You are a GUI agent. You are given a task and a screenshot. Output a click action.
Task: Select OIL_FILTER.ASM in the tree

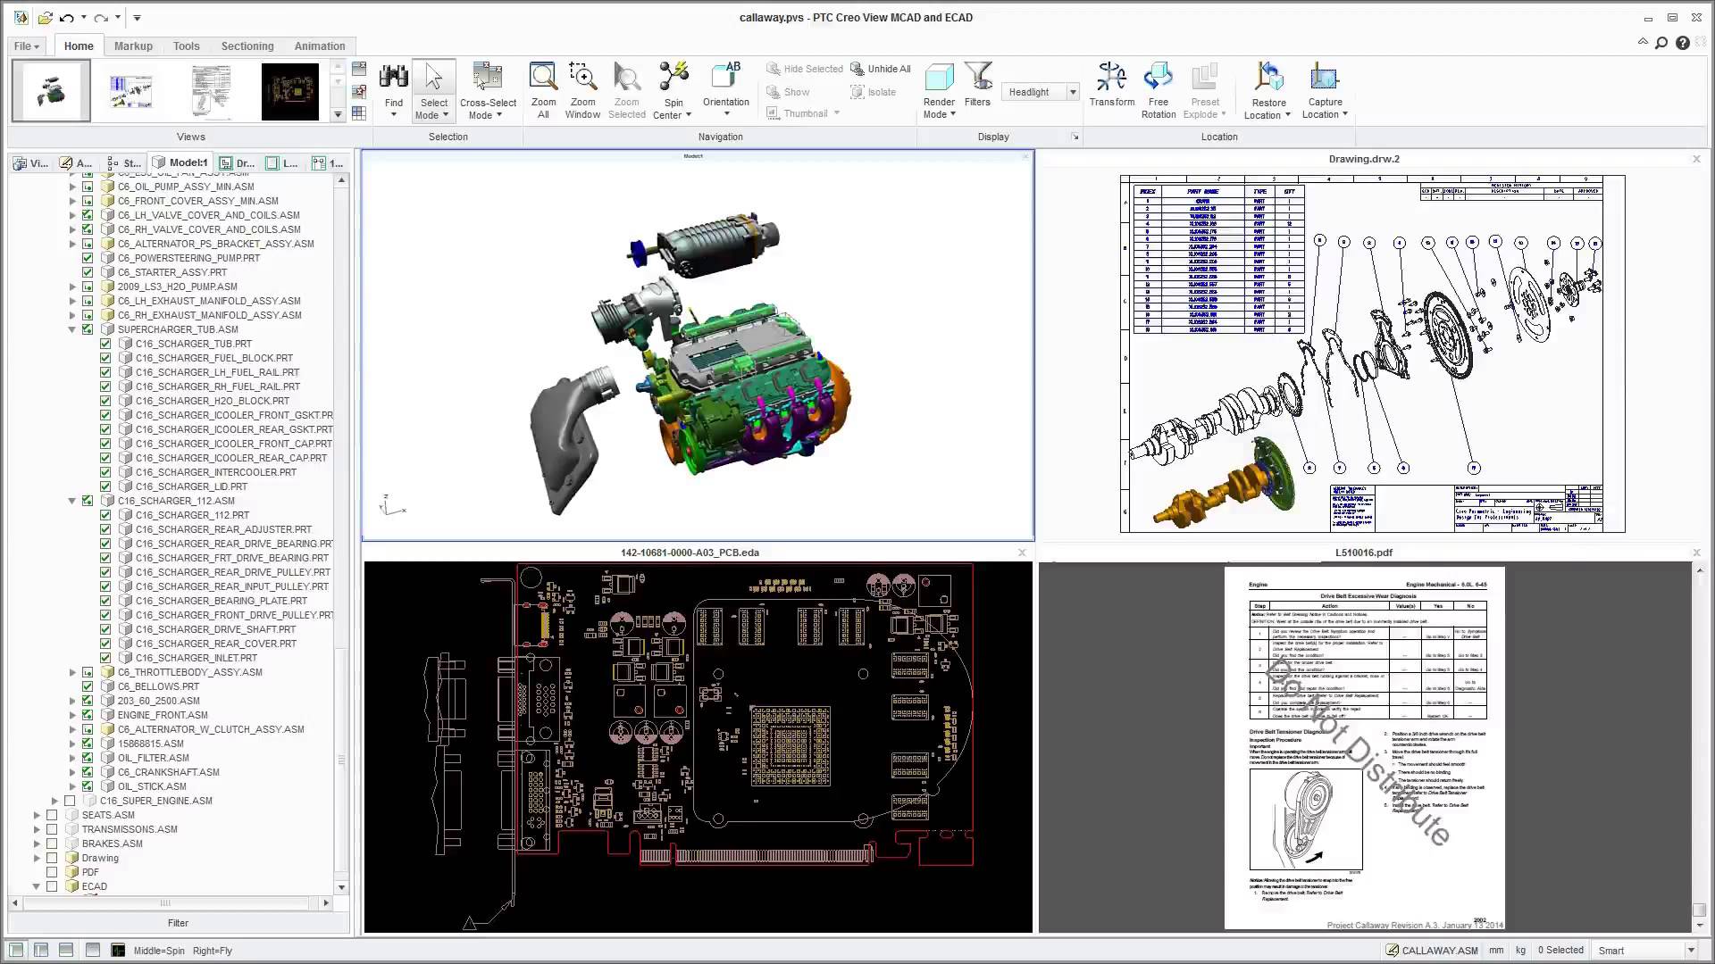[x=154, y=758]
